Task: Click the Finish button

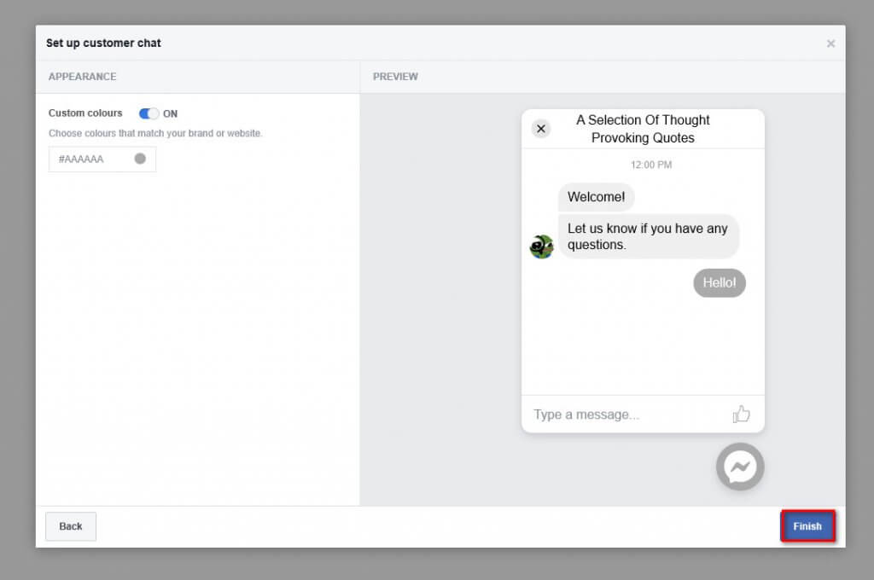Action: [807, 526]
